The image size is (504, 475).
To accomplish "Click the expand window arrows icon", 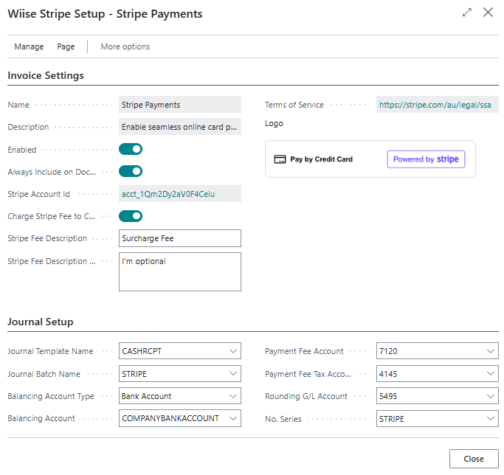I will tap(466, 13).
